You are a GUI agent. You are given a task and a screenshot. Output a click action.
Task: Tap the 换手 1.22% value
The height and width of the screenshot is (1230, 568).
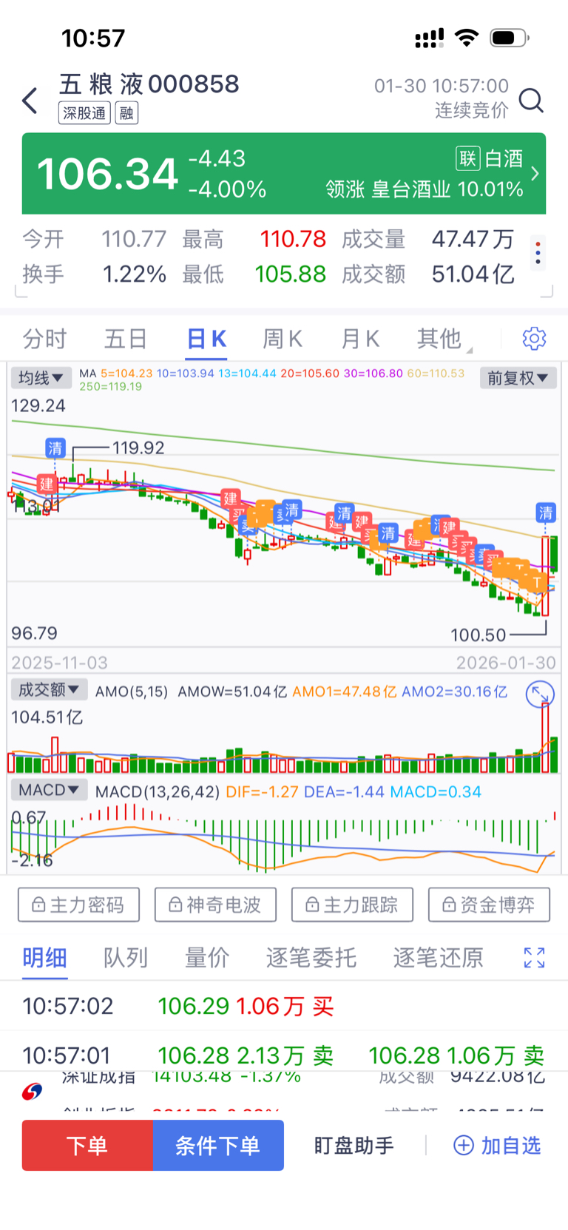pyautogui.click(x=134, y=274)
